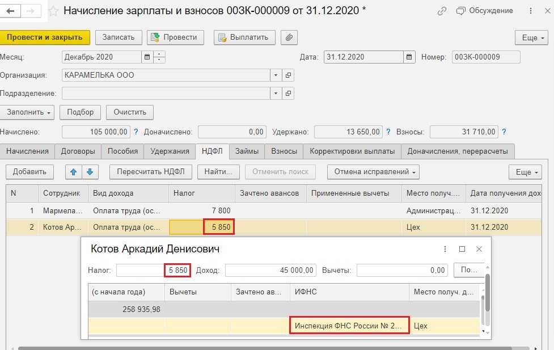Screen dimensions: 554x350
Task: Go back with the left arrow
Action: (11, 11)
